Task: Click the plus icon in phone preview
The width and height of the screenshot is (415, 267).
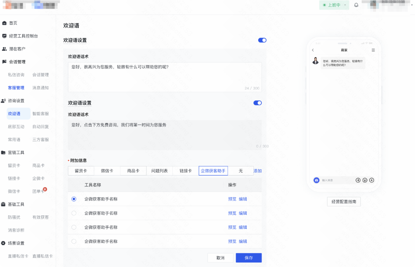Action: coord(372,180)
